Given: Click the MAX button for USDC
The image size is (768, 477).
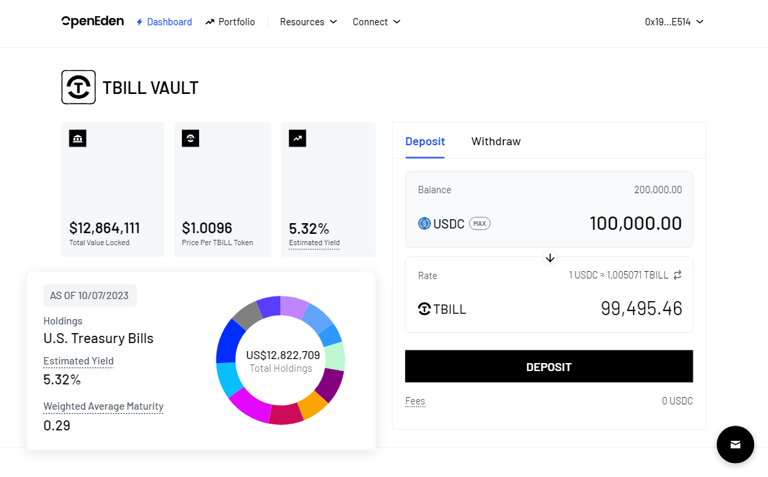Looking at the screenshot, I should click(x=480, y=224).
